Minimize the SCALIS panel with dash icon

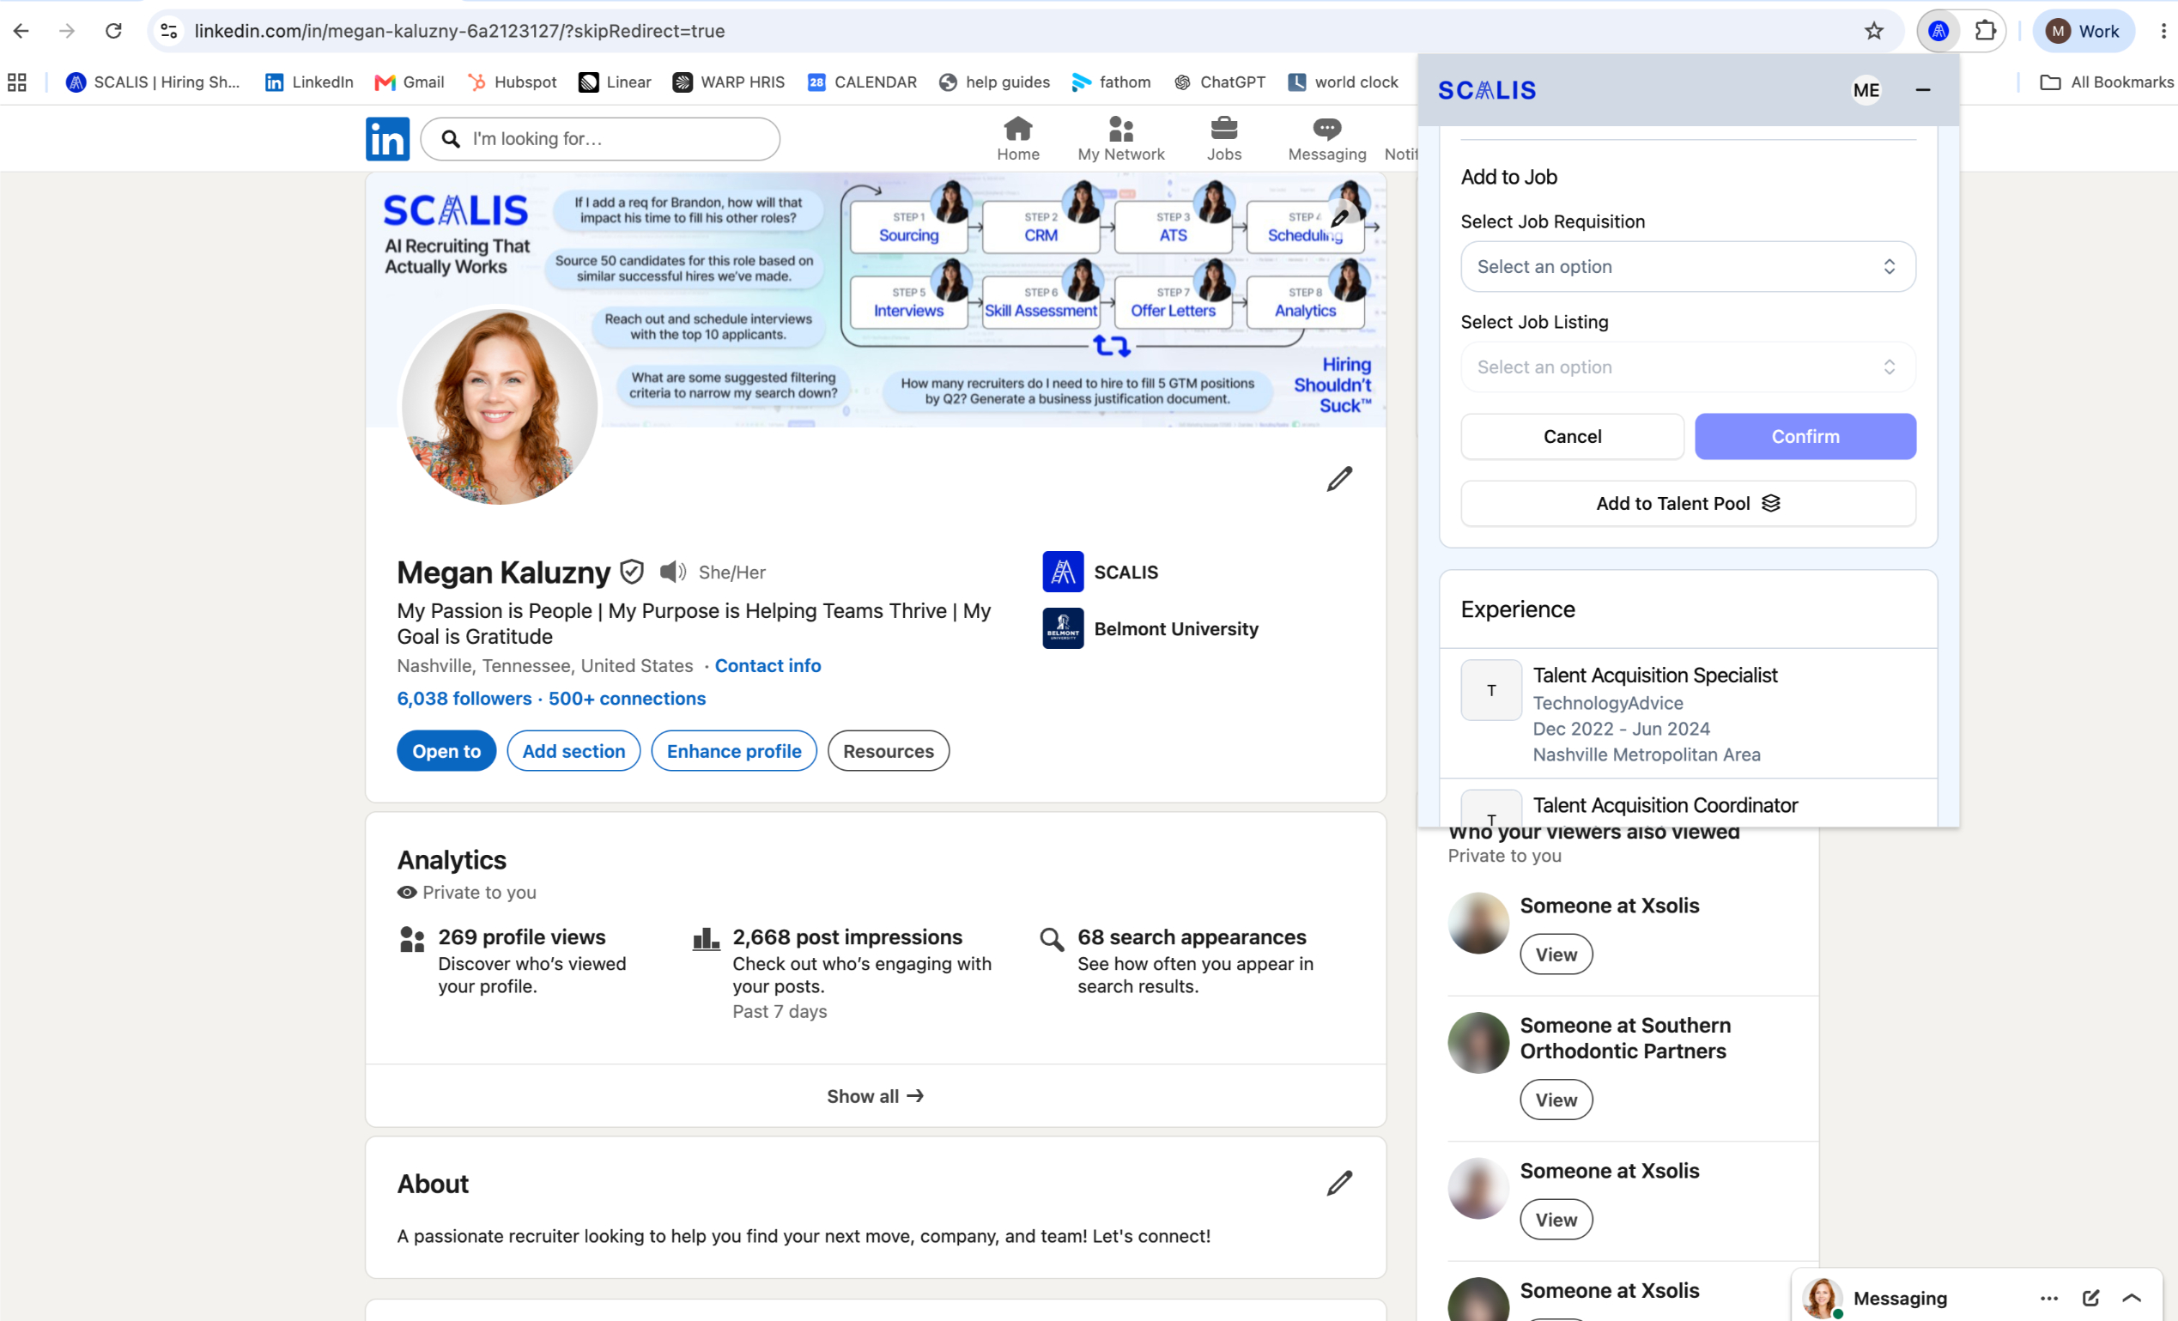click(1922, 90)
